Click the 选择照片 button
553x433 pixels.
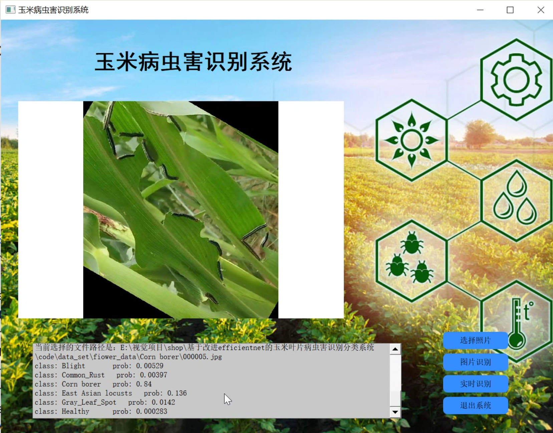[475, 340]
